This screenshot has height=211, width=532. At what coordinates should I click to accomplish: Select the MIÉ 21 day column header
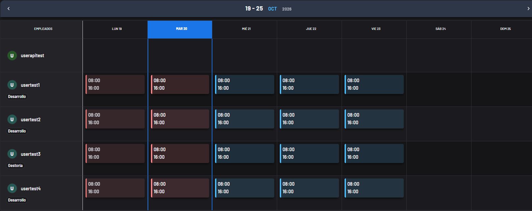(245, 30)
